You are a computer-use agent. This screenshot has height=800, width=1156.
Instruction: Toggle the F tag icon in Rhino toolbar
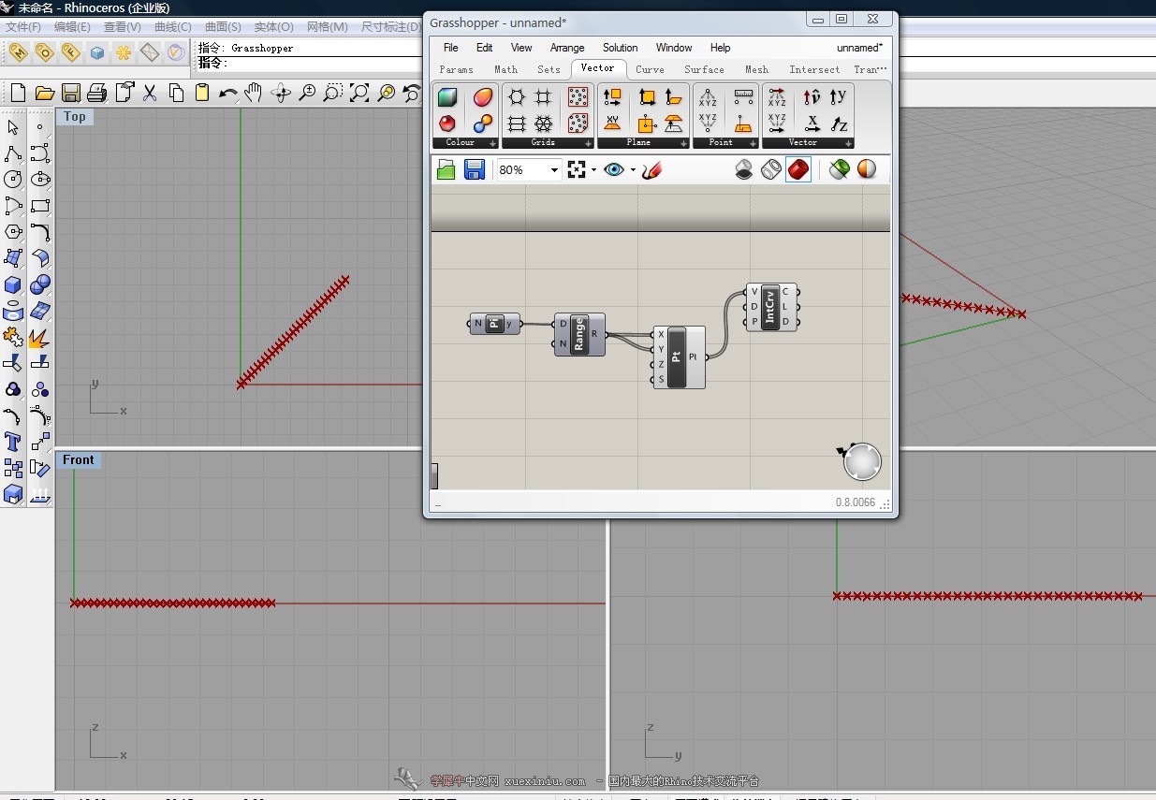click(x=70, y=53)
